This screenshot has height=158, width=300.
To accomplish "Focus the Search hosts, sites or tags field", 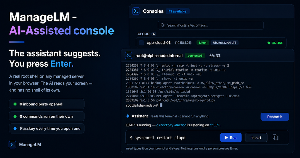I will [x=210, y=25].
